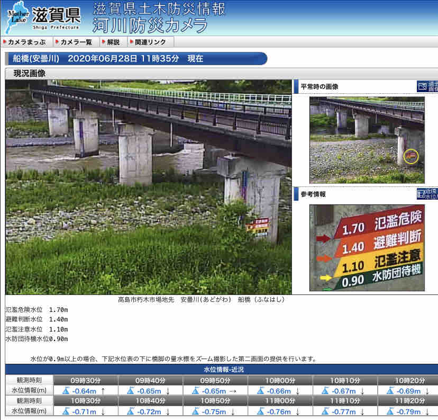
Task: Open the 平常時の画像 thumbnail
Action: click(x=367, y=140)
